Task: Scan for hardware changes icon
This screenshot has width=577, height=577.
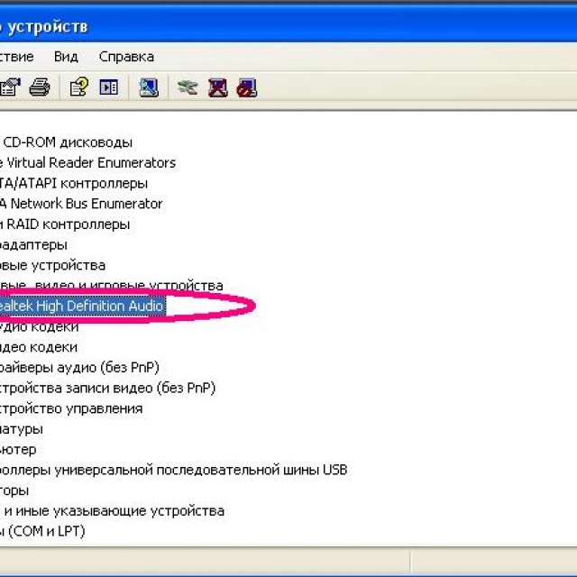Action: (149, 87)
